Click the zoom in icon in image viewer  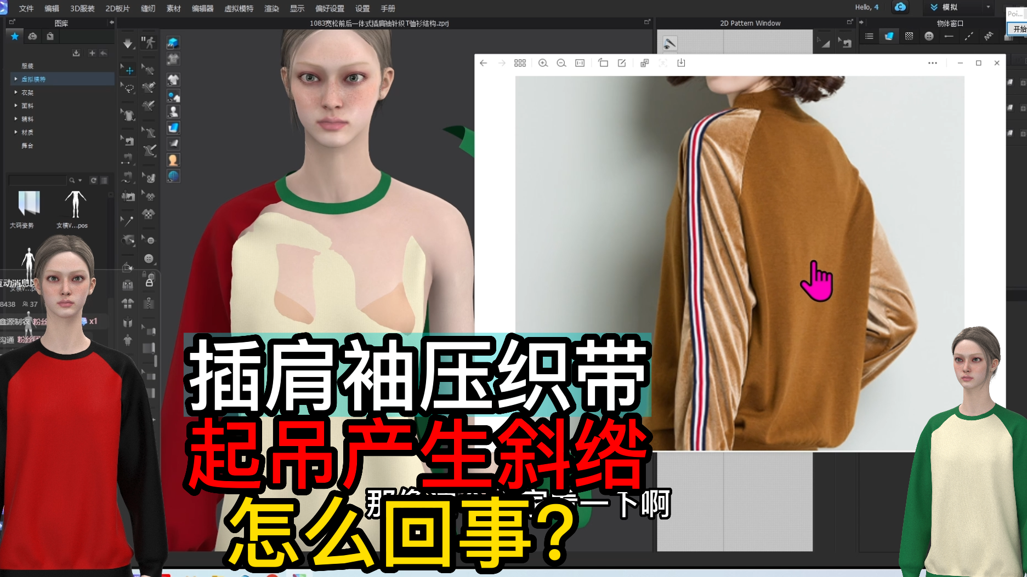click(x=543, y=63)
